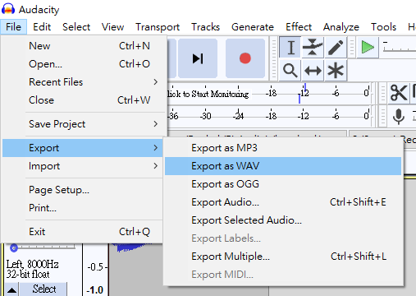Select the Envelope tool
The image size is (416, 296).
pyautogui.click(x=313, y=48)
